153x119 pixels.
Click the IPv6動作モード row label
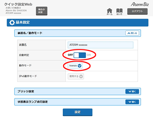pyautogui.click(x=28, y=76)
